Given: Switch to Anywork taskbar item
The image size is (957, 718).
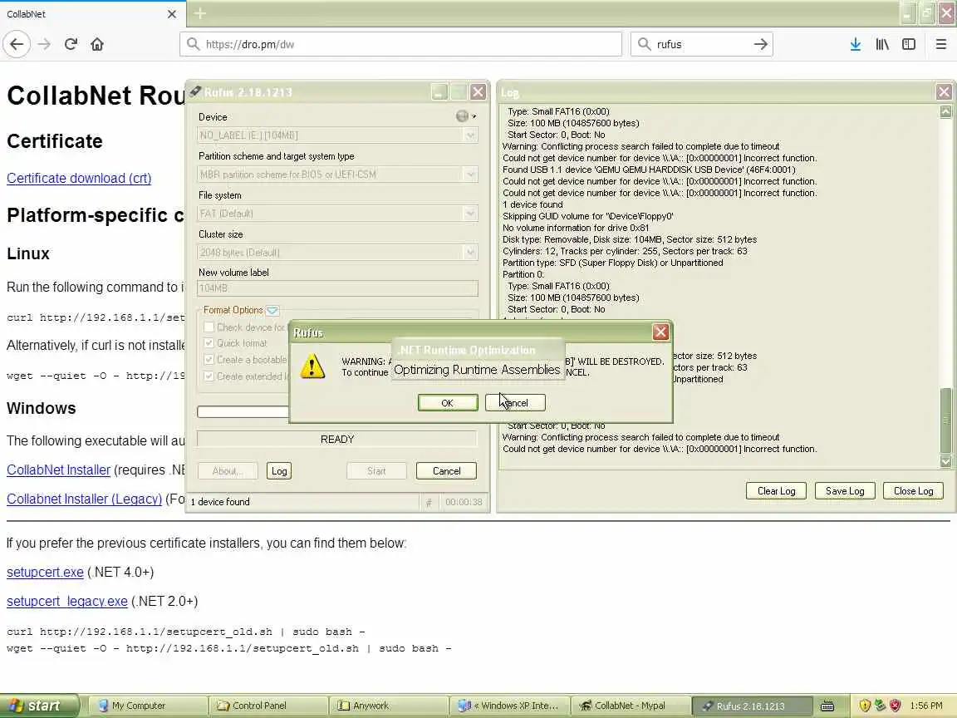Looking at the screenshot, I should pos(388,706).
